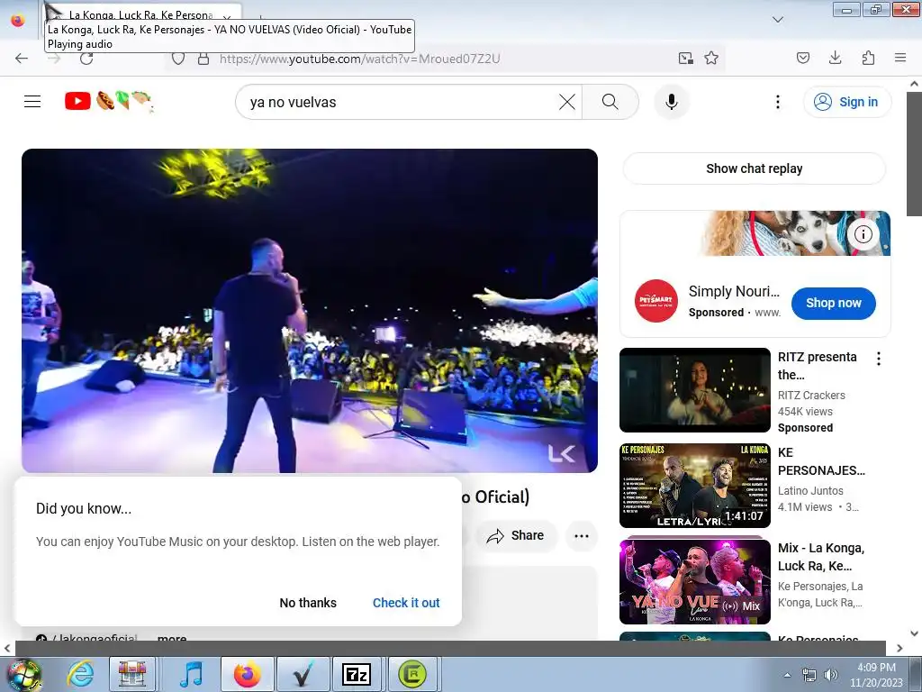List all tabs dropdown arrow
Viewport: 922px width, 692px height.
(x=777, y=20)
